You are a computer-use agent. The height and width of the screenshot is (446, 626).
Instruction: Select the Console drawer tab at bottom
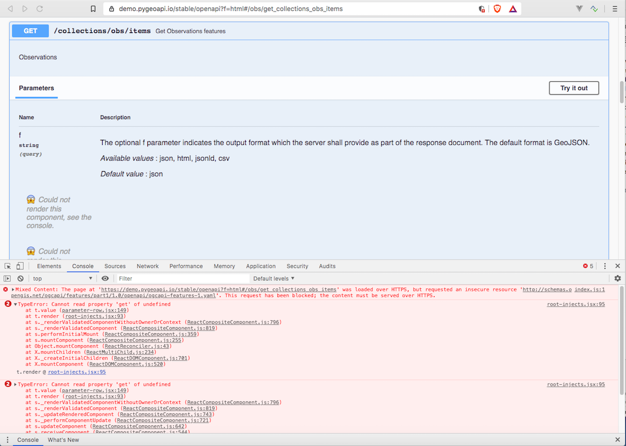(28, 440)
